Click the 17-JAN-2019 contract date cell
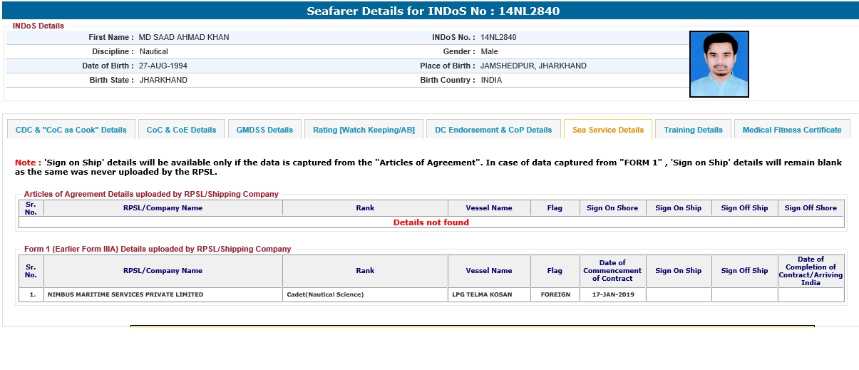Screen dimensions: 859x370 612,294
